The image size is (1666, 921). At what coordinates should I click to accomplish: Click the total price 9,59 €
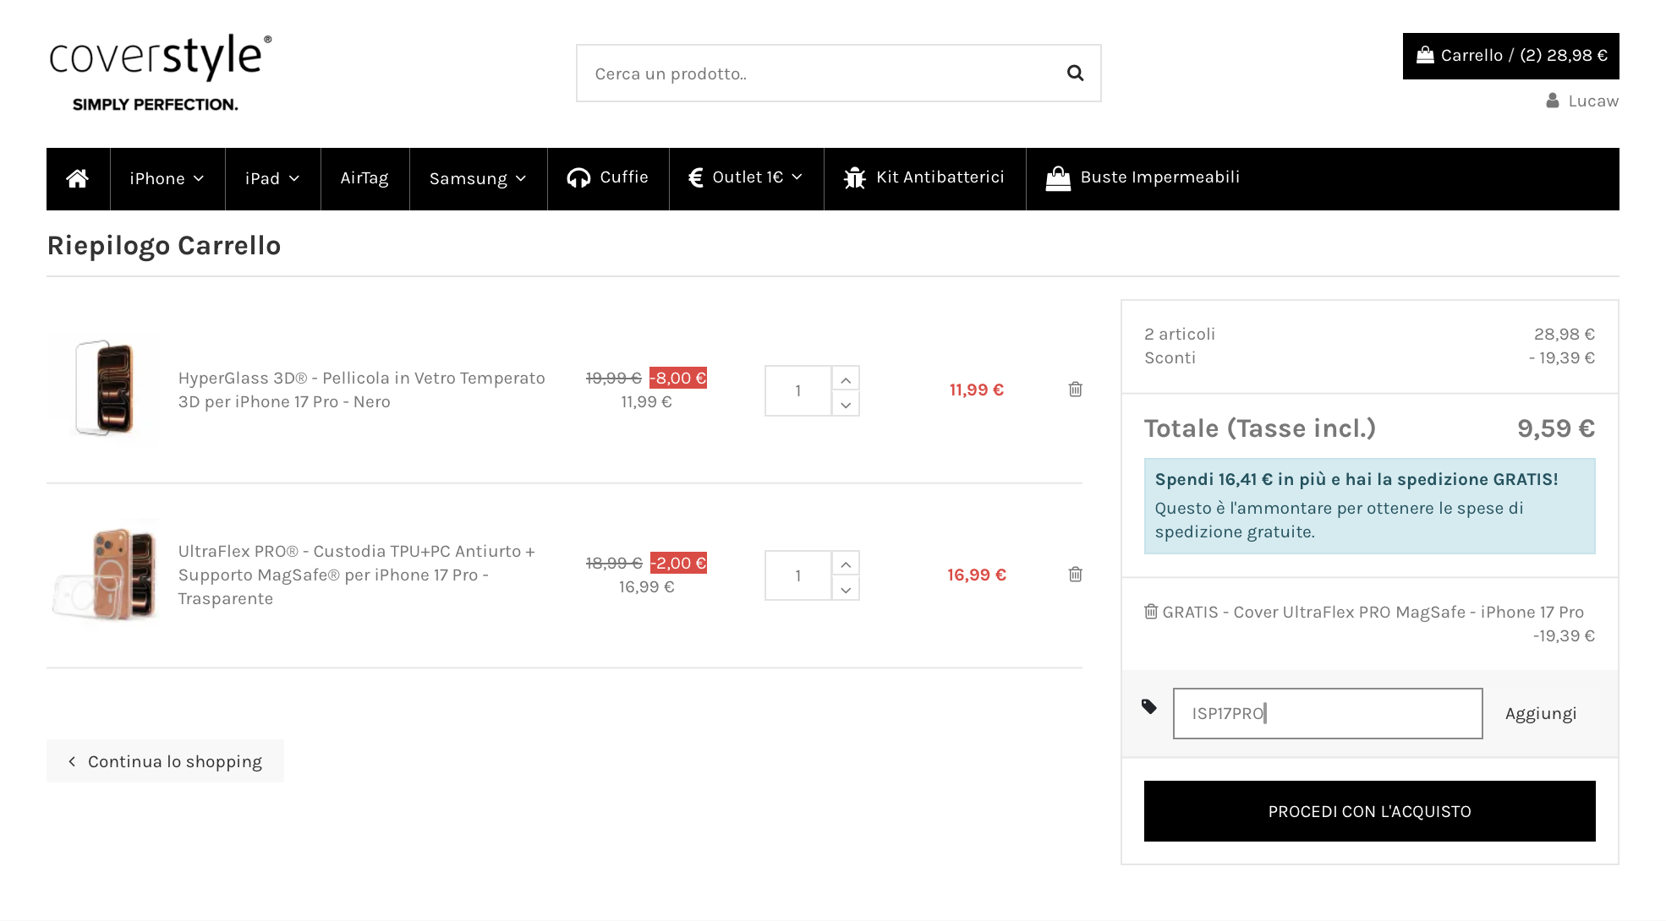point(1556,428)
